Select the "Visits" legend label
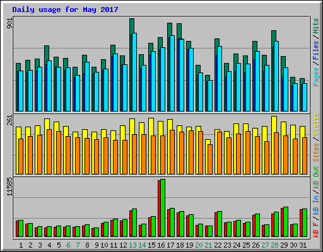Image resolution: width=323 pixels, height=252 pixels. coord(316,125)
